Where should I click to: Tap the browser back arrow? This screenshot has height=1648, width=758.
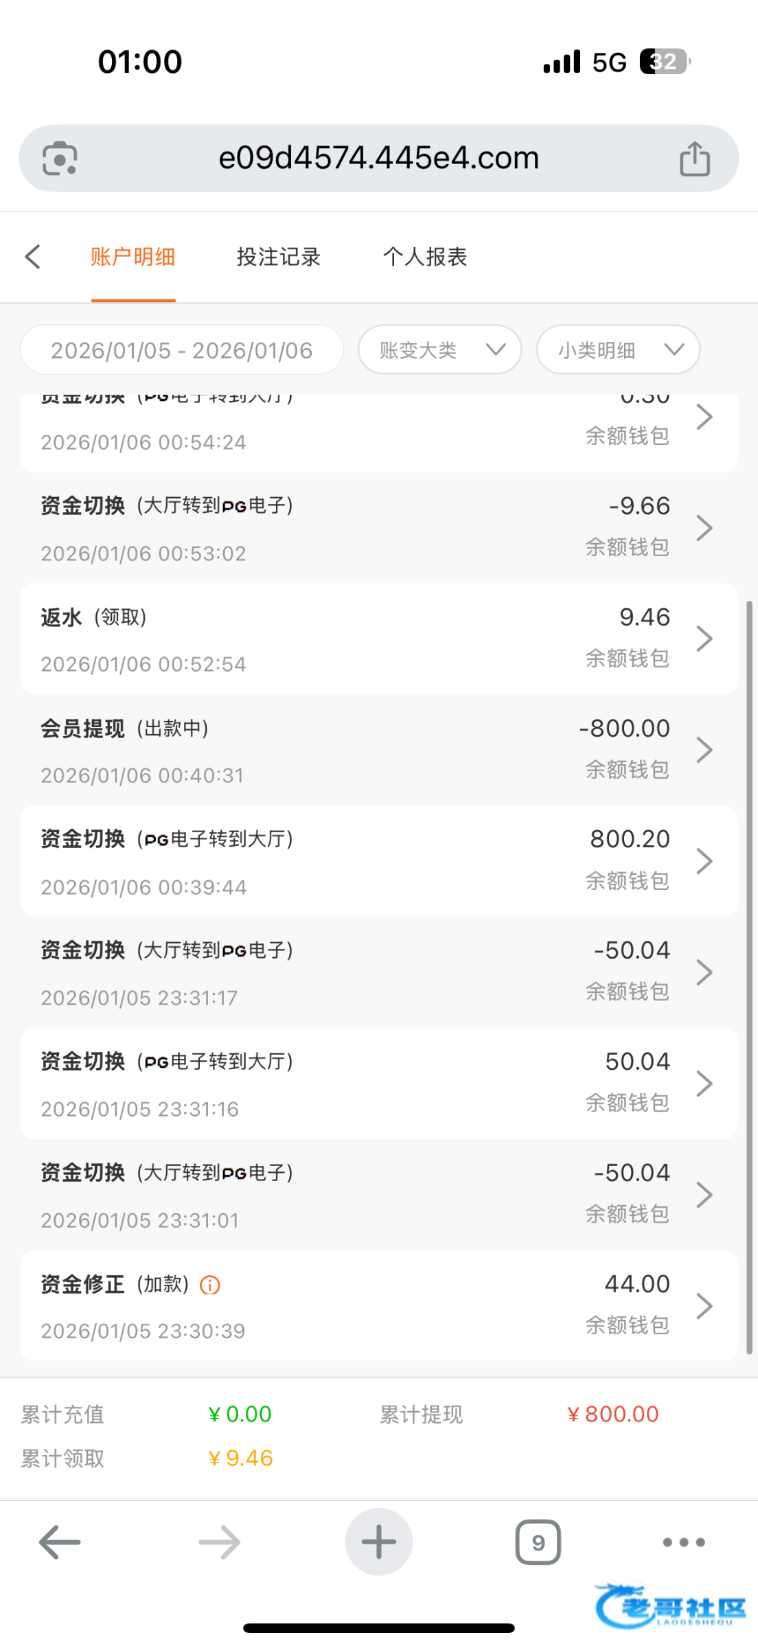pos(60,1542)
